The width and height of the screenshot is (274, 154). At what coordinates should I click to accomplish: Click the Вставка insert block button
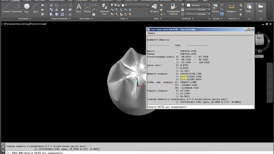(x=154, y=8)
